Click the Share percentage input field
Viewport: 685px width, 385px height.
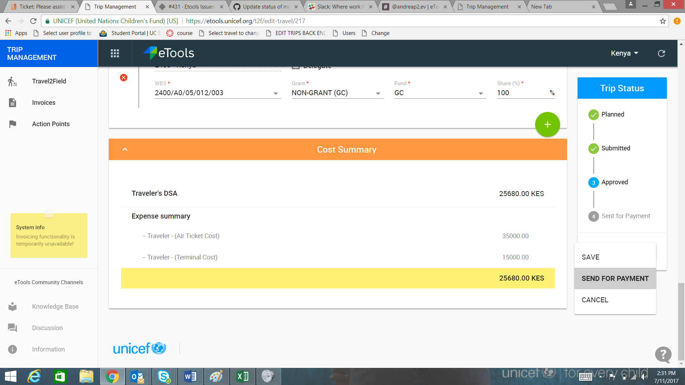521,93
